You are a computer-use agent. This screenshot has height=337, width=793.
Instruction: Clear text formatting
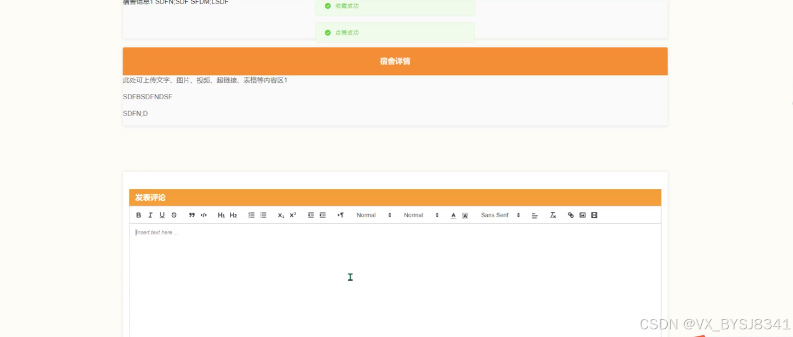(x=553, y=215)
